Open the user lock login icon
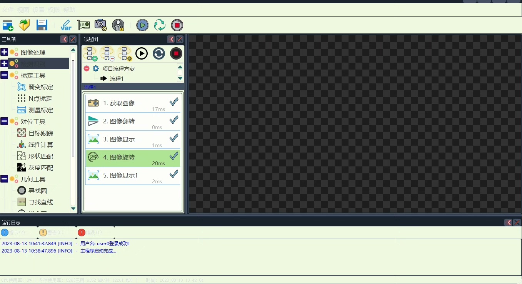The image size is (522, 284). pos(118,25)
